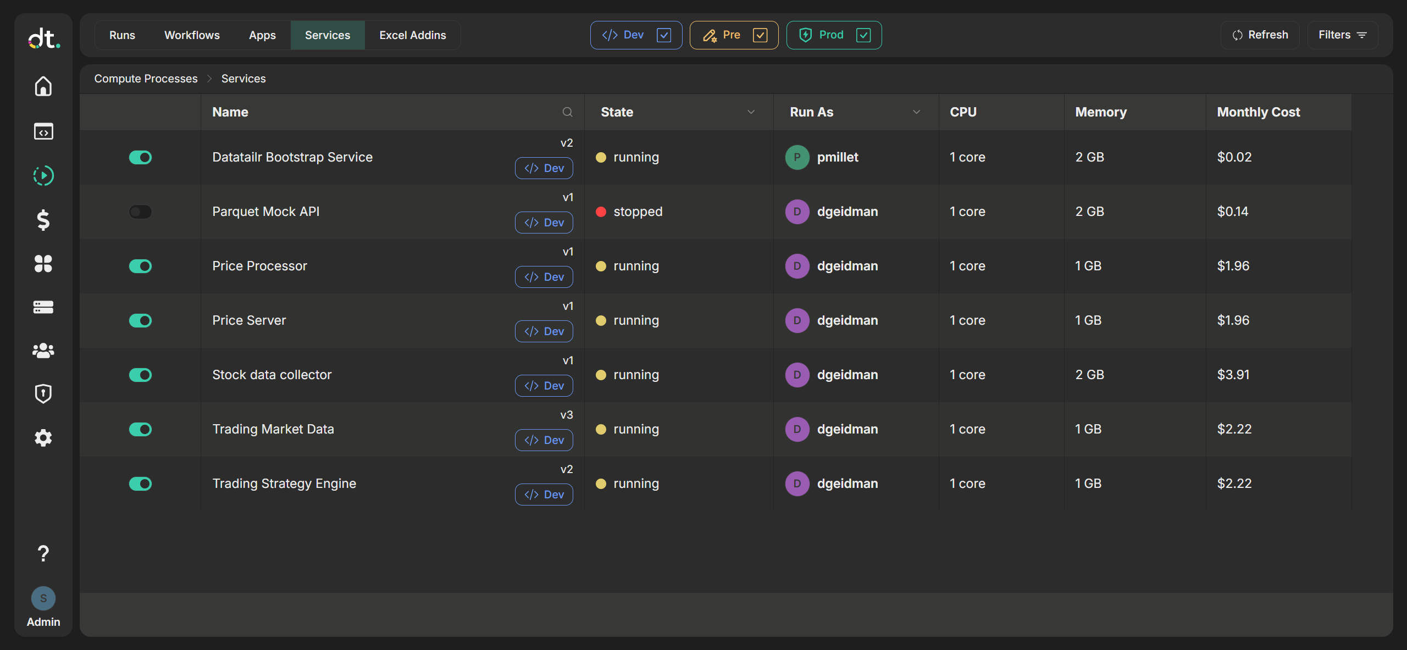The image size is (1407, 650).
Task: Click Dev tag on Price Processor
Action: 544,277
